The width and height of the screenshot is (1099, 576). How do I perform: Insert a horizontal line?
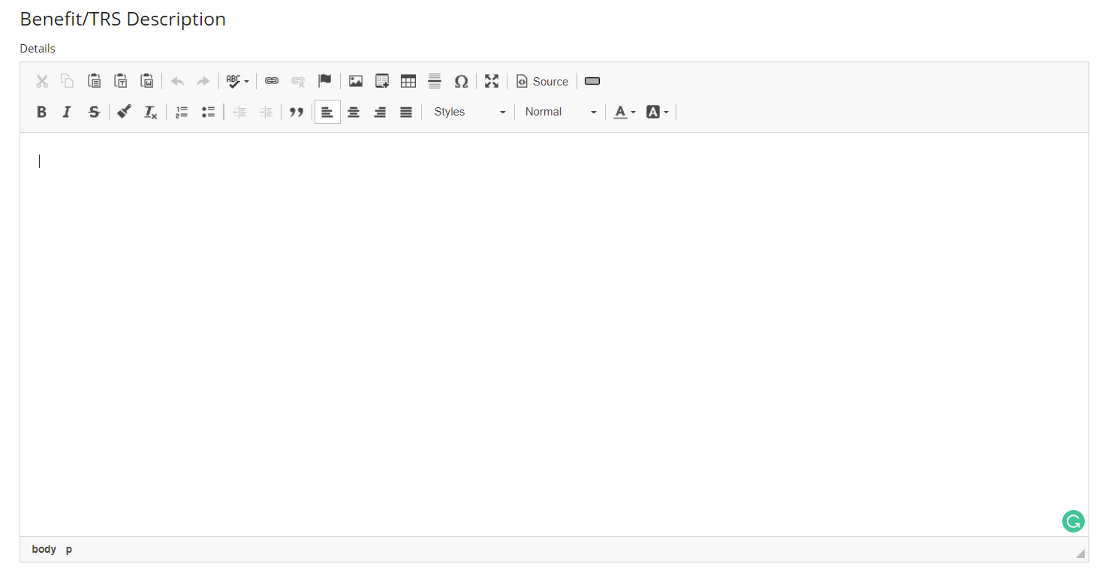[x=435, y=81]
